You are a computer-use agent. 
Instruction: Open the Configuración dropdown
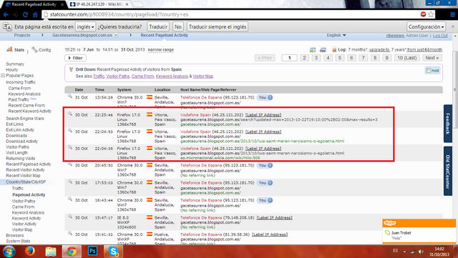[427, 27]
